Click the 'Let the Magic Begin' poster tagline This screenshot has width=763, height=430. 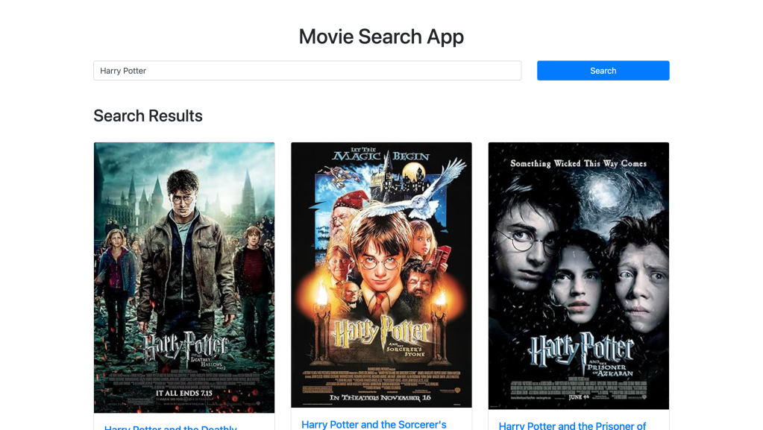(x=381, y=154)
